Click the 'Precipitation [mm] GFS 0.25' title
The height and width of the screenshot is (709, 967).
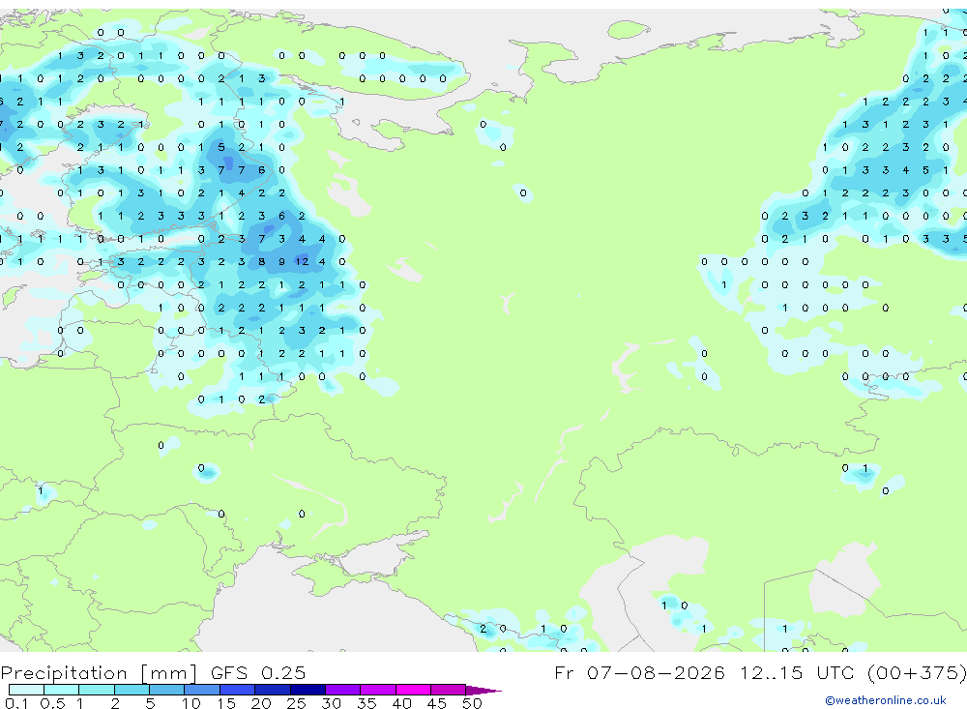(153, 672)
